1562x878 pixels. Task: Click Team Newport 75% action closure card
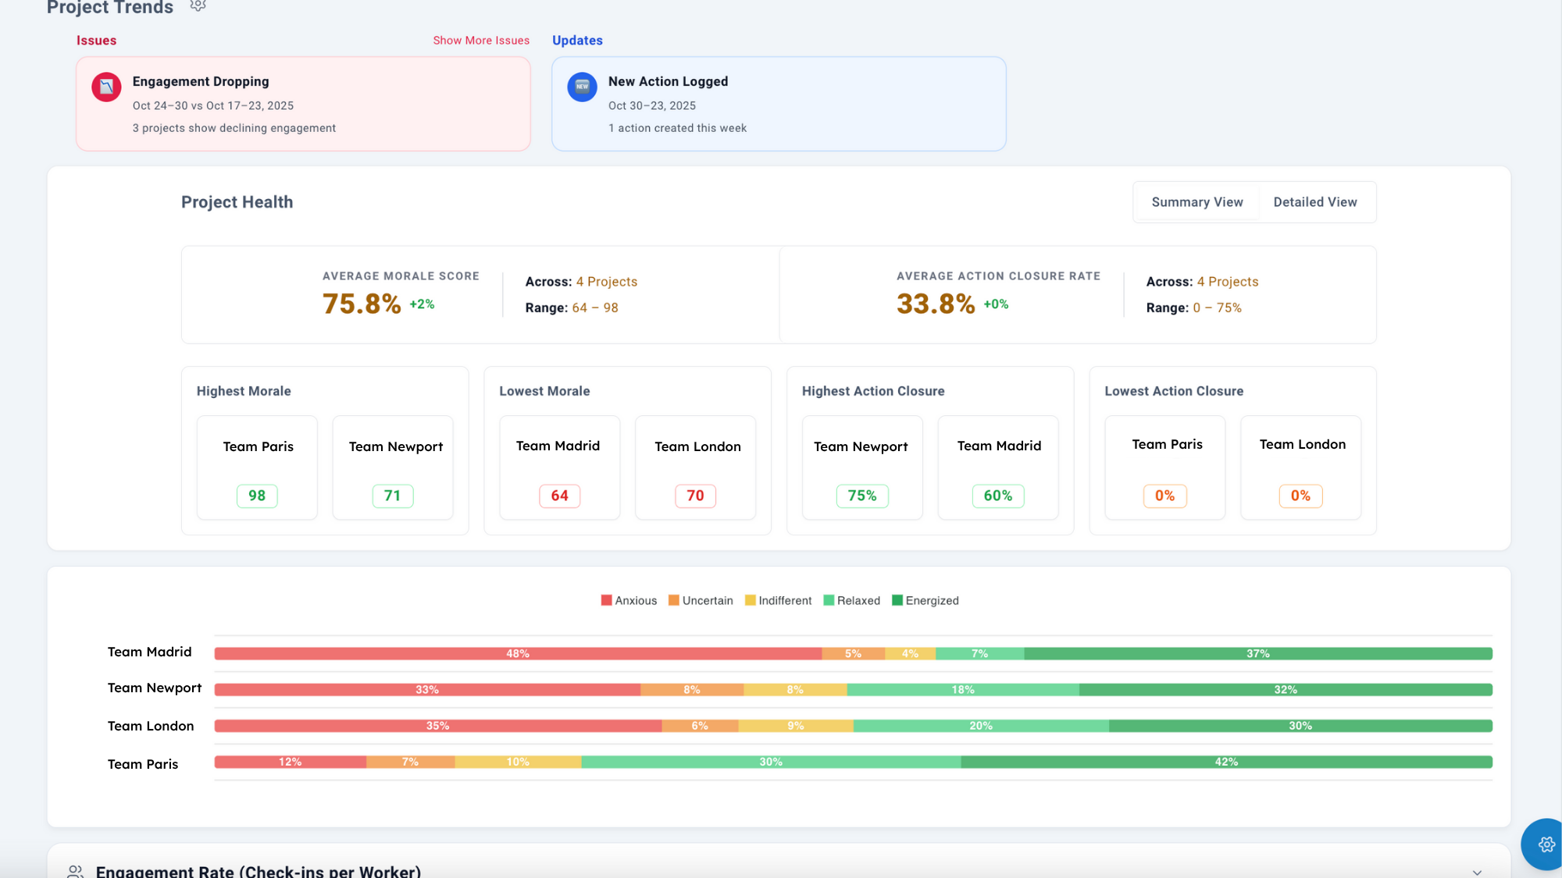(x=861, y=467)
